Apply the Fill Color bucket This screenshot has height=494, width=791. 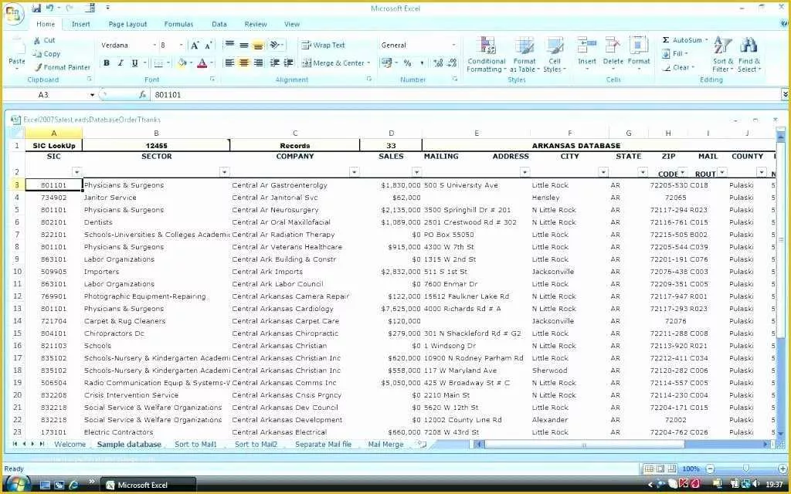182,63
